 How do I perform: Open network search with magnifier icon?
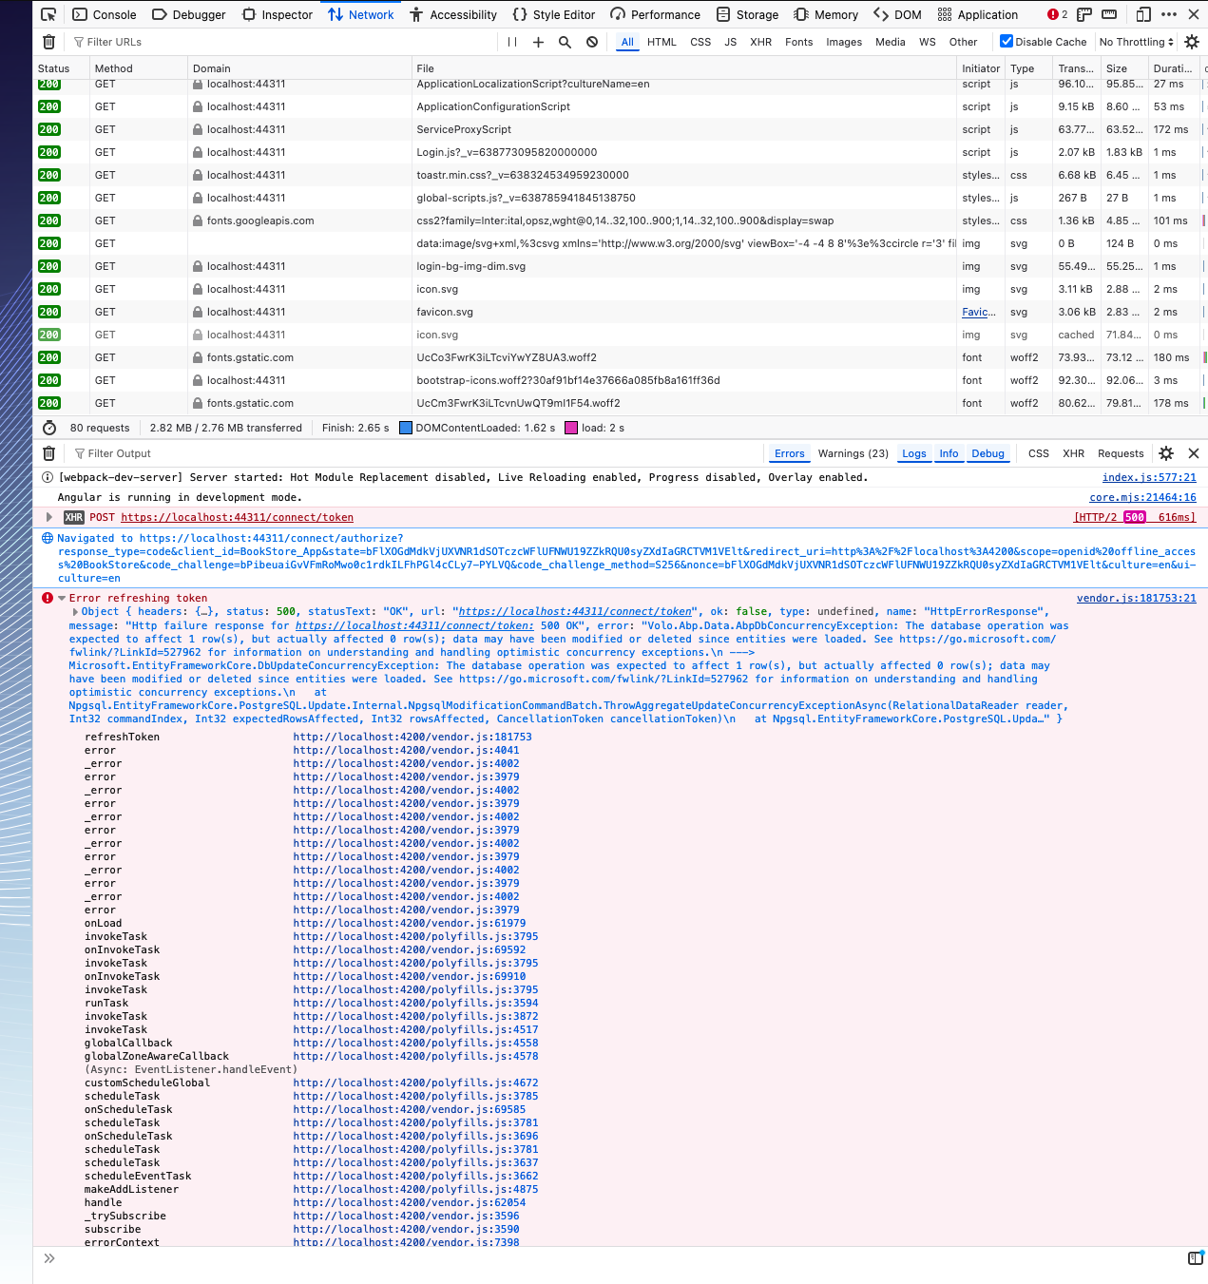point(566,42)
